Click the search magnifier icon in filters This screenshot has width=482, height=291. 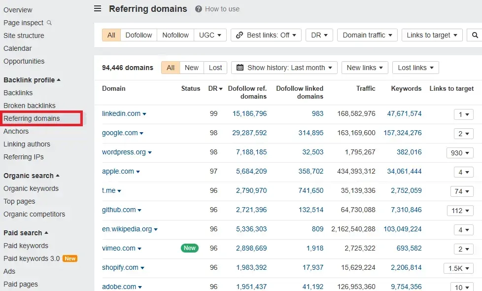[x=475, y=35]
